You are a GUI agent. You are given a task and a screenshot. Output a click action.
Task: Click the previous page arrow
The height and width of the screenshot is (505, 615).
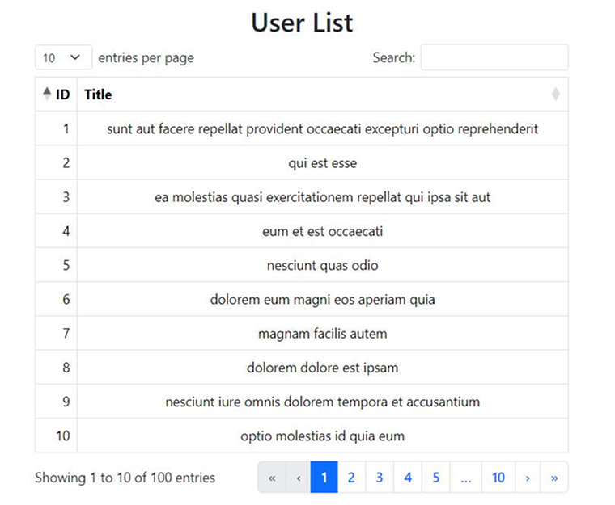pyautogui.click(x=299, y=478)
